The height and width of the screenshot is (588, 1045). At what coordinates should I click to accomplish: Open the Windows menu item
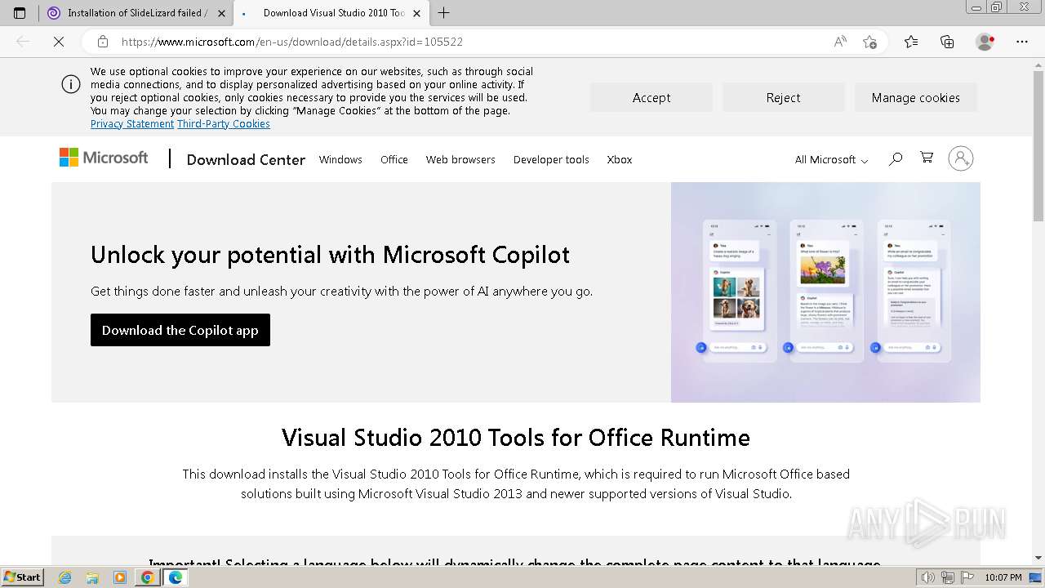tap(340, 160)
